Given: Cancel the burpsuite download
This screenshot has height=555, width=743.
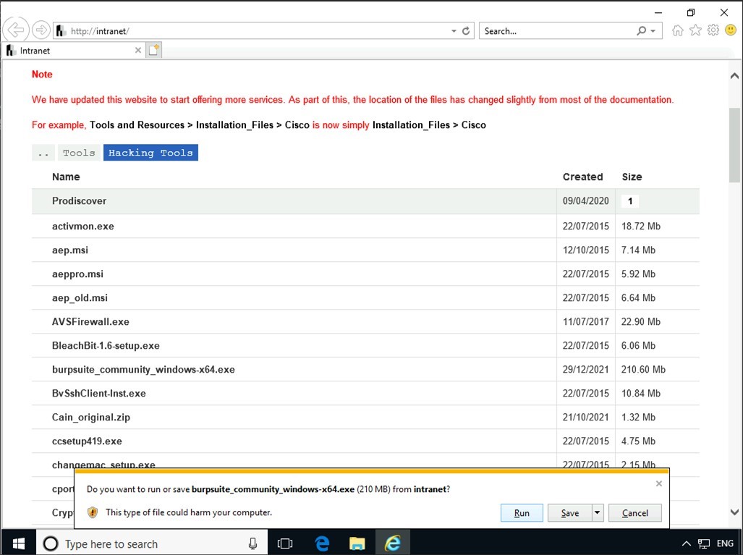Looking at the screenshot, I should click(x=634, y=512).
